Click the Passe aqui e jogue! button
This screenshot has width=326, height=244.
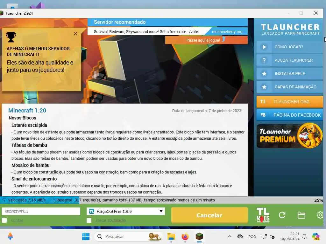click(x=206, y=40)
